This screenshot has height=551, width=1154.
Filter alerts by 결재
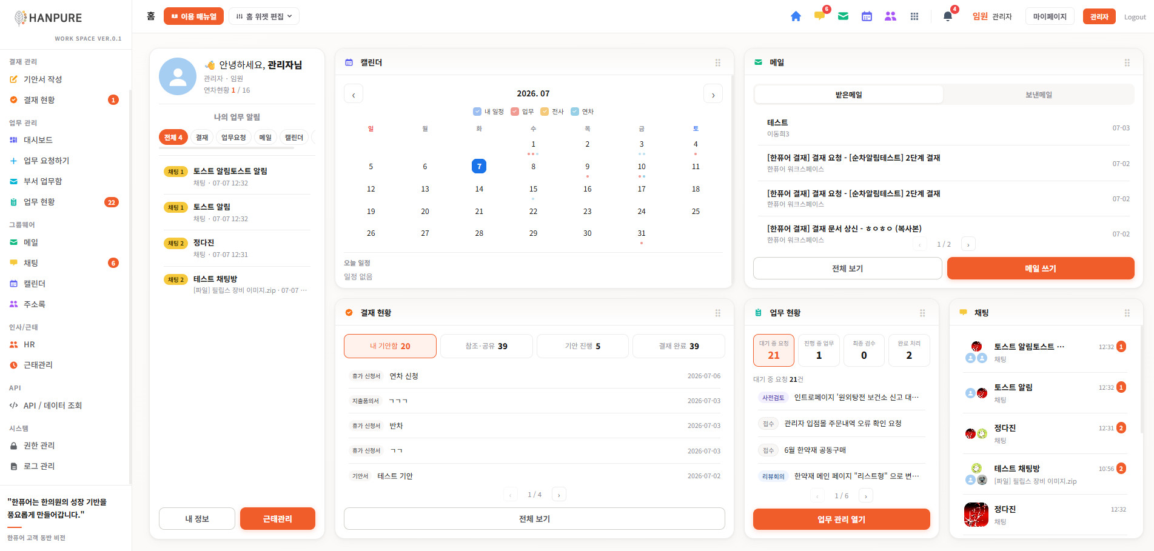point(202,138)
